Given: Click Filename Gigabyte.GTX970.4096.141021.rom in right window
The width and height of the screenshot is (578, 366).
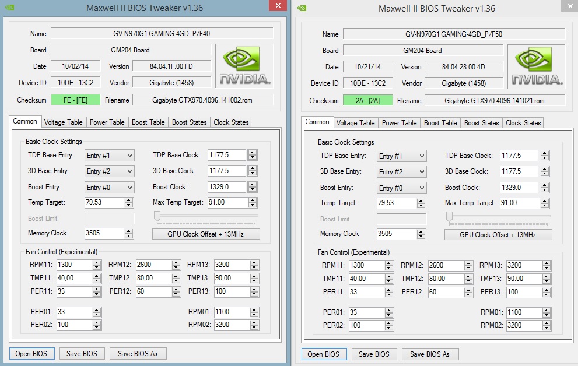Looking at the screenshot, I should click(495, 100).
